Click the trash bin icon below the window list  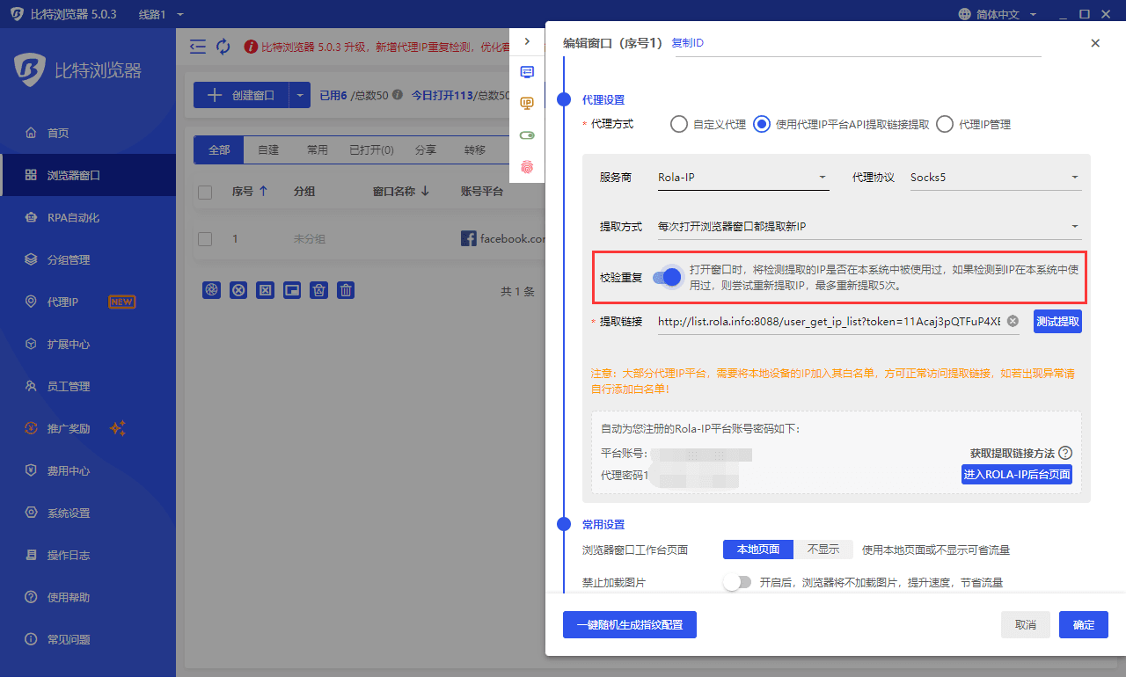point(347,290)
